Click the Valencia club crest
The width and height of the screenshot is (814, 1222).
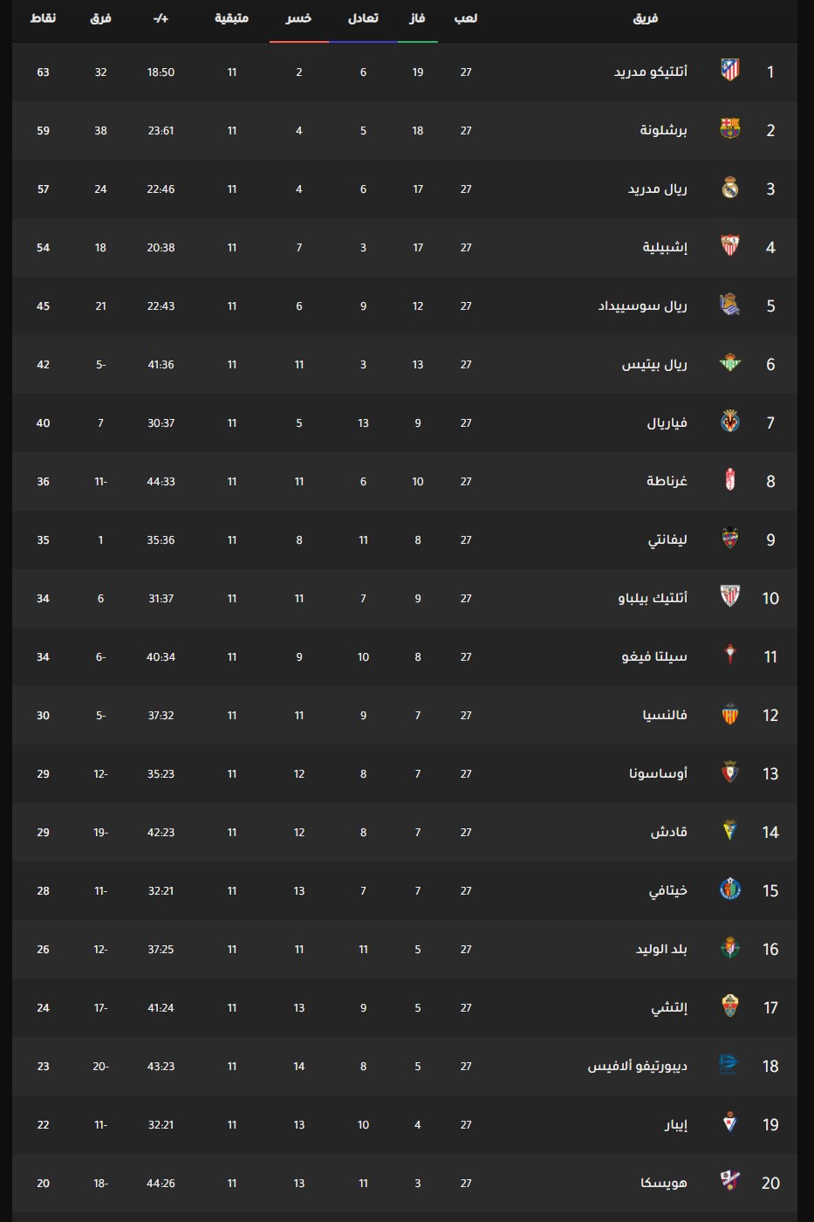pyautogui.click(x=730, y=714)
